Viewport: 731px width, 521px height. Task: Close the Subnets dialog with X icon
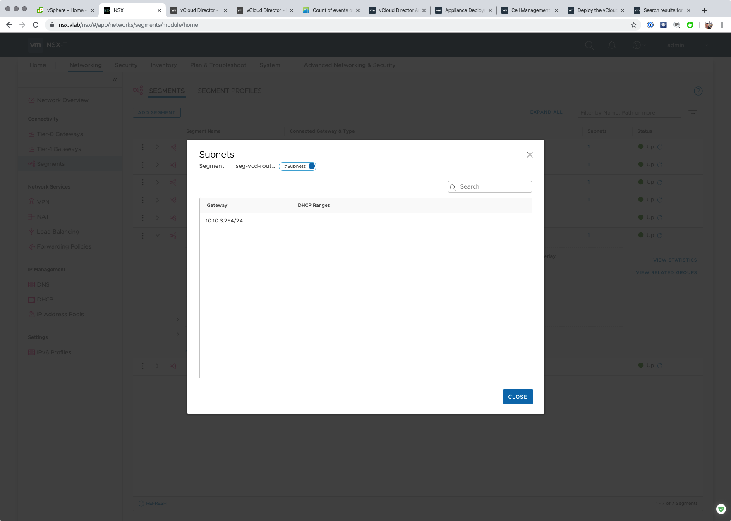coord(530,155)
